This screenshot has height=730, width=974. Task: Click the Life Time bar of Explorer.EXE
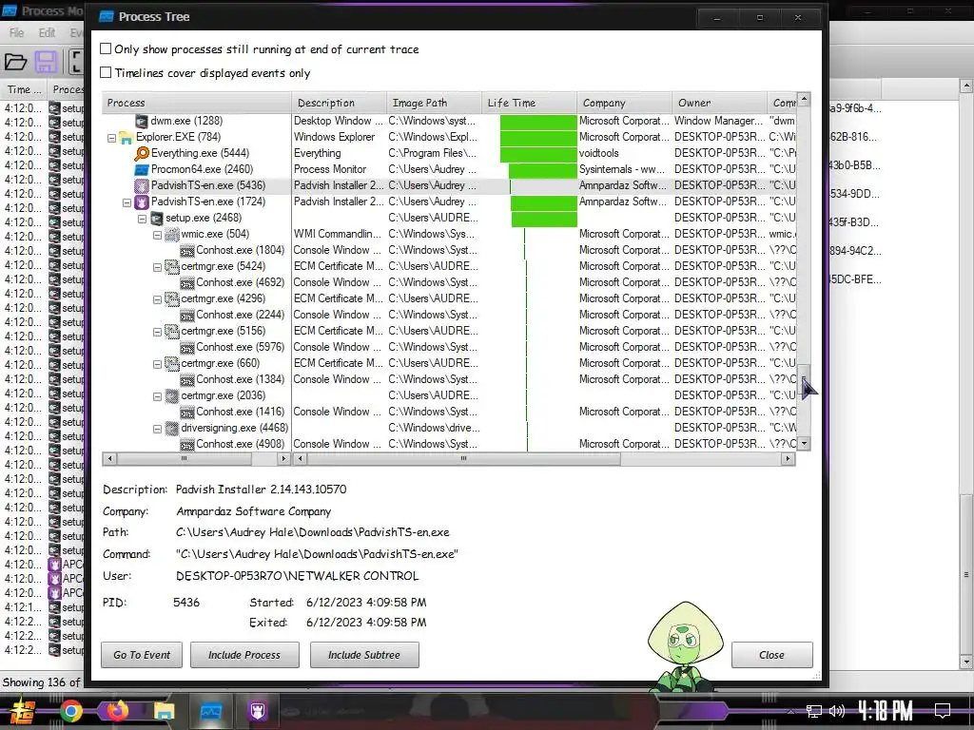coord(538,137)
